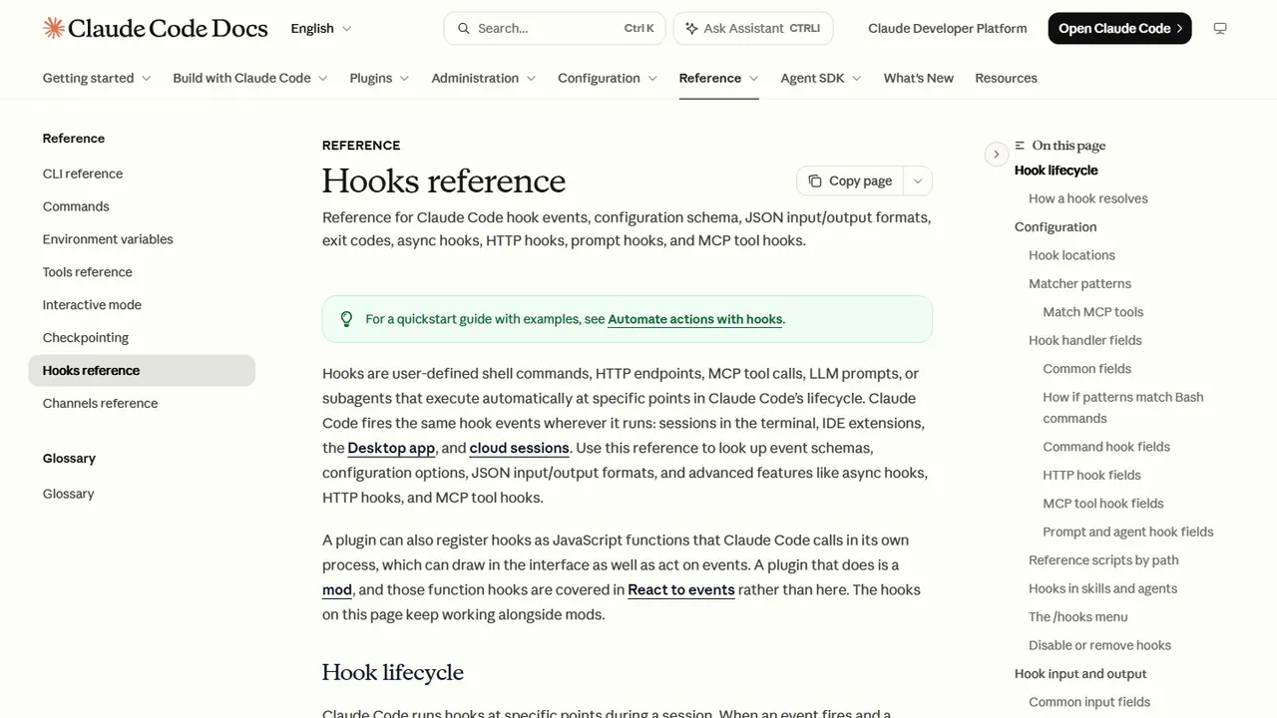
Task: Open the cloud sessions link
Action: click(519, 448)
